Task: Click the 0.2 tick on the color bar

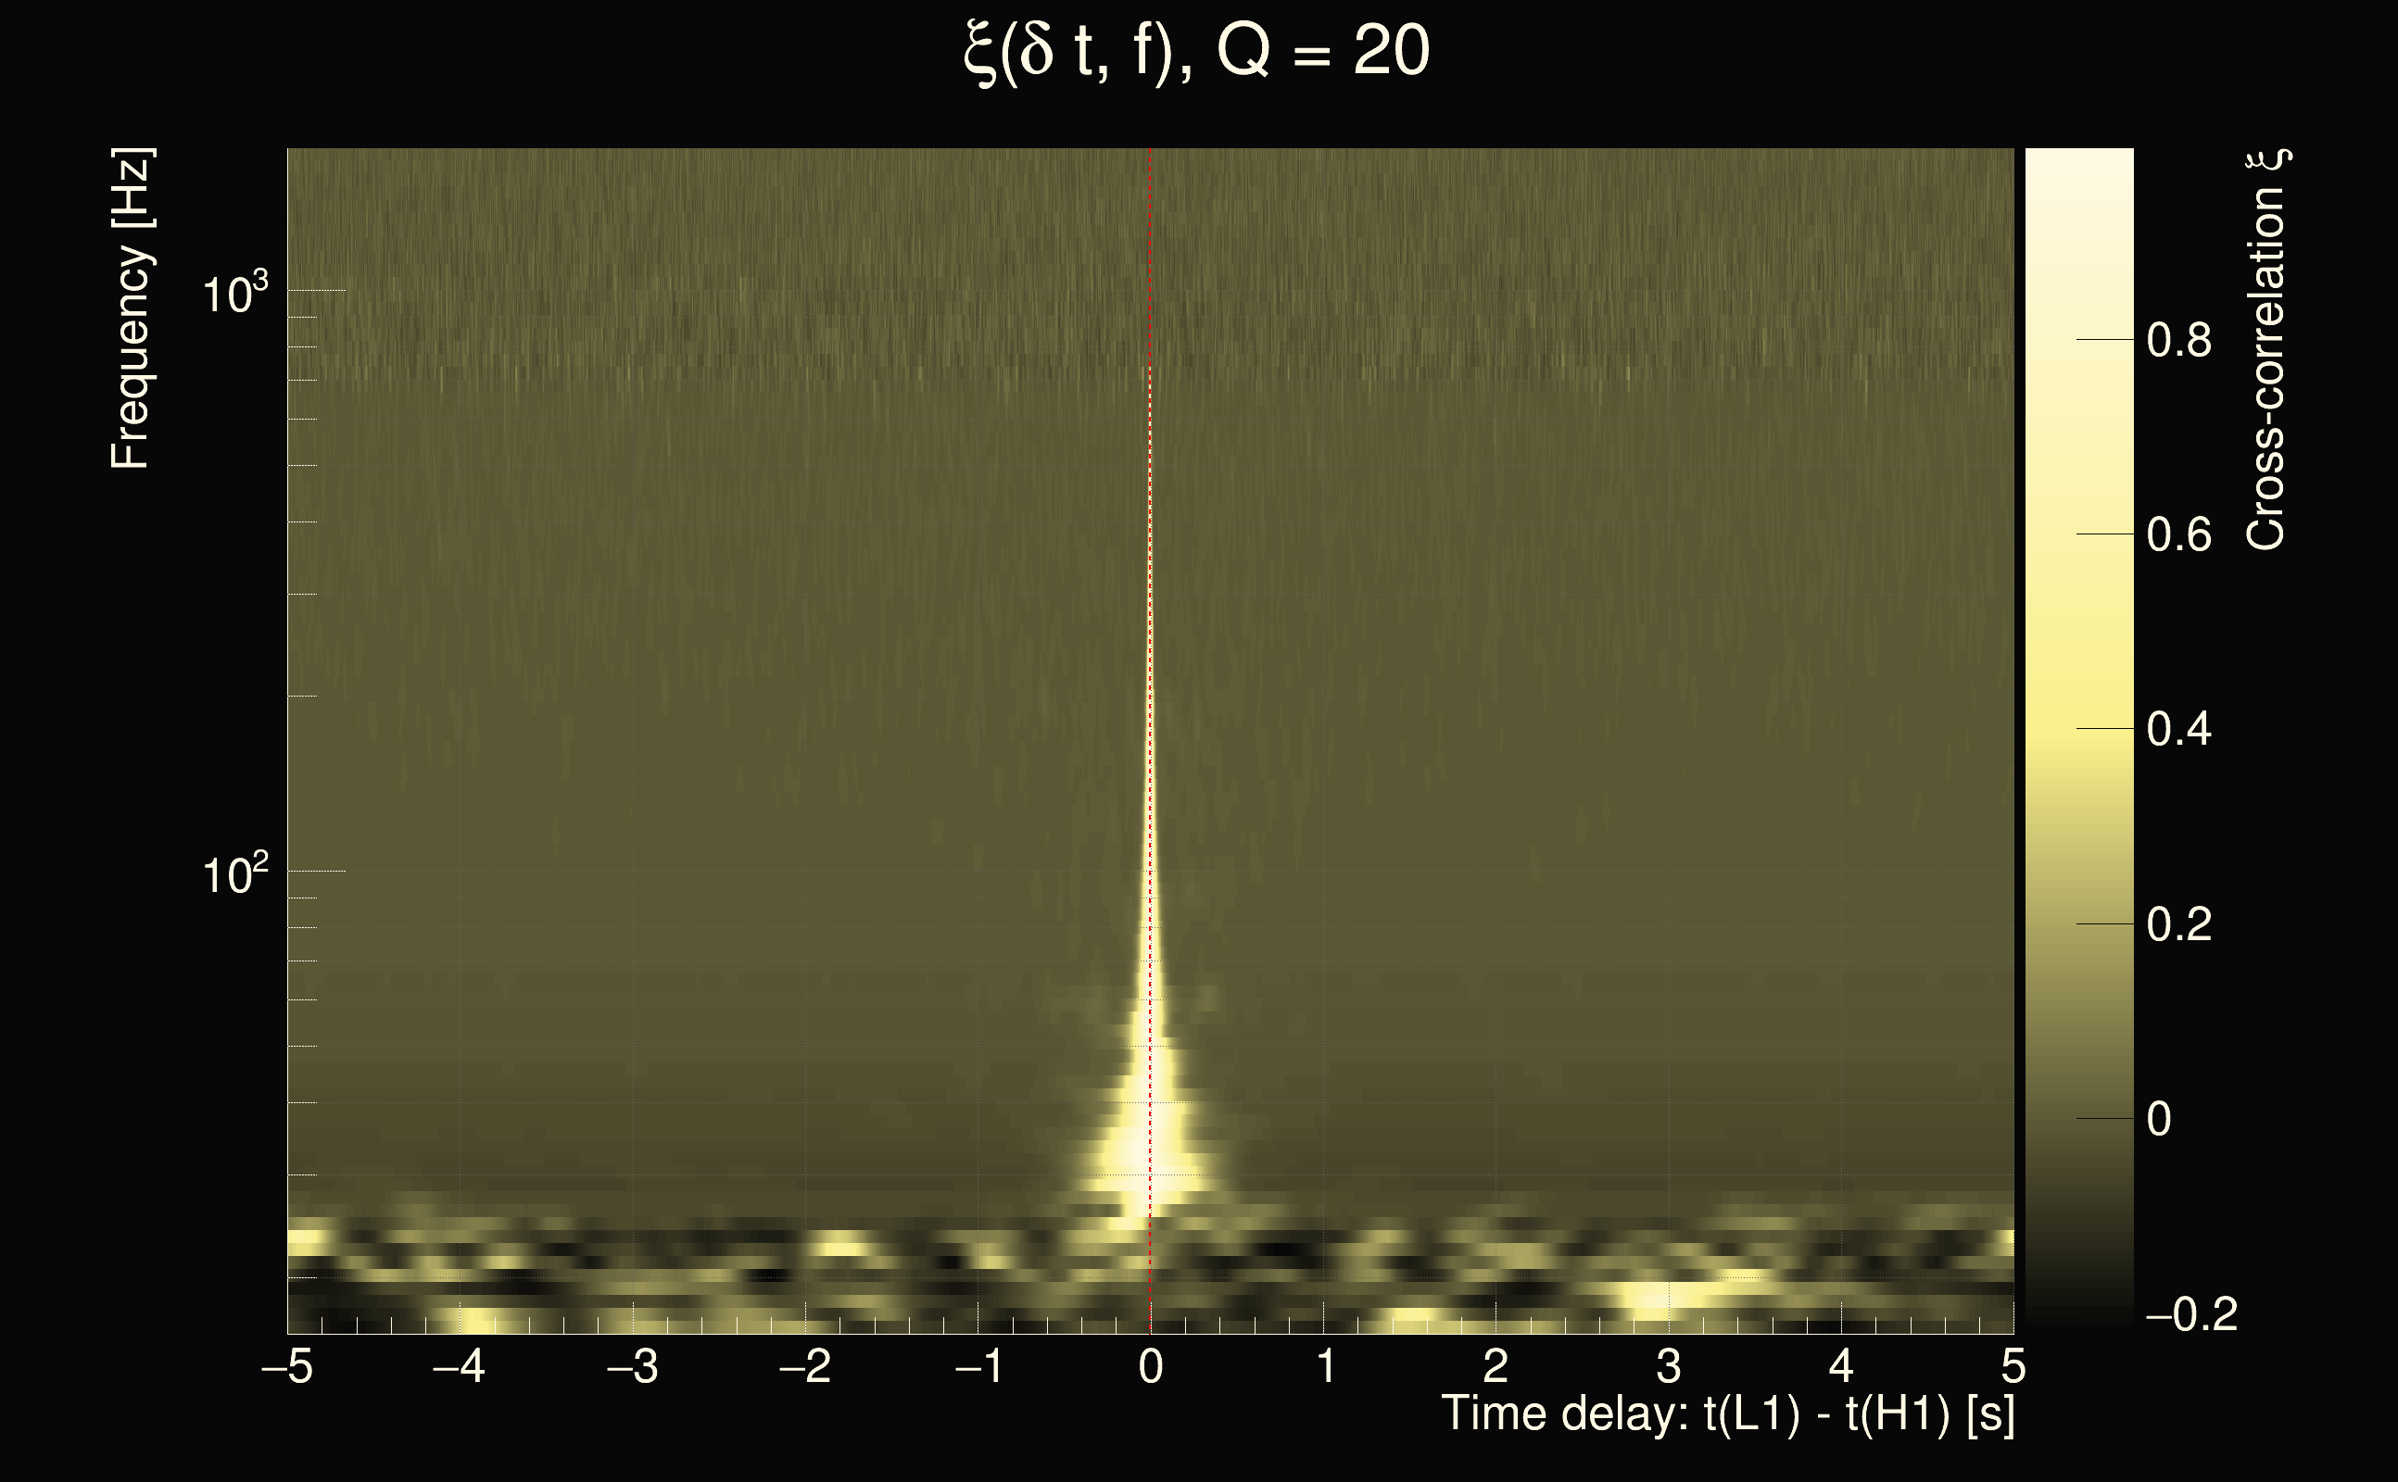Action: click(2178, 924)
